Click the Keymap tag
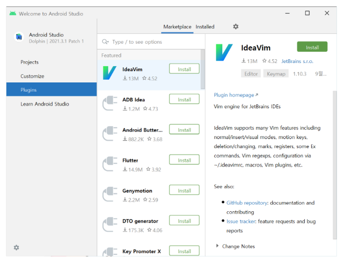The height and width of the screenshot is (264, 344). (x=276, y=74)
